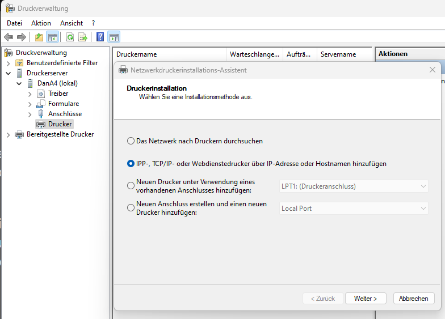This screenshot has height=319, width=445.
Task: Open Help via the blue question mark icon
Action: [x=100, y=37]
